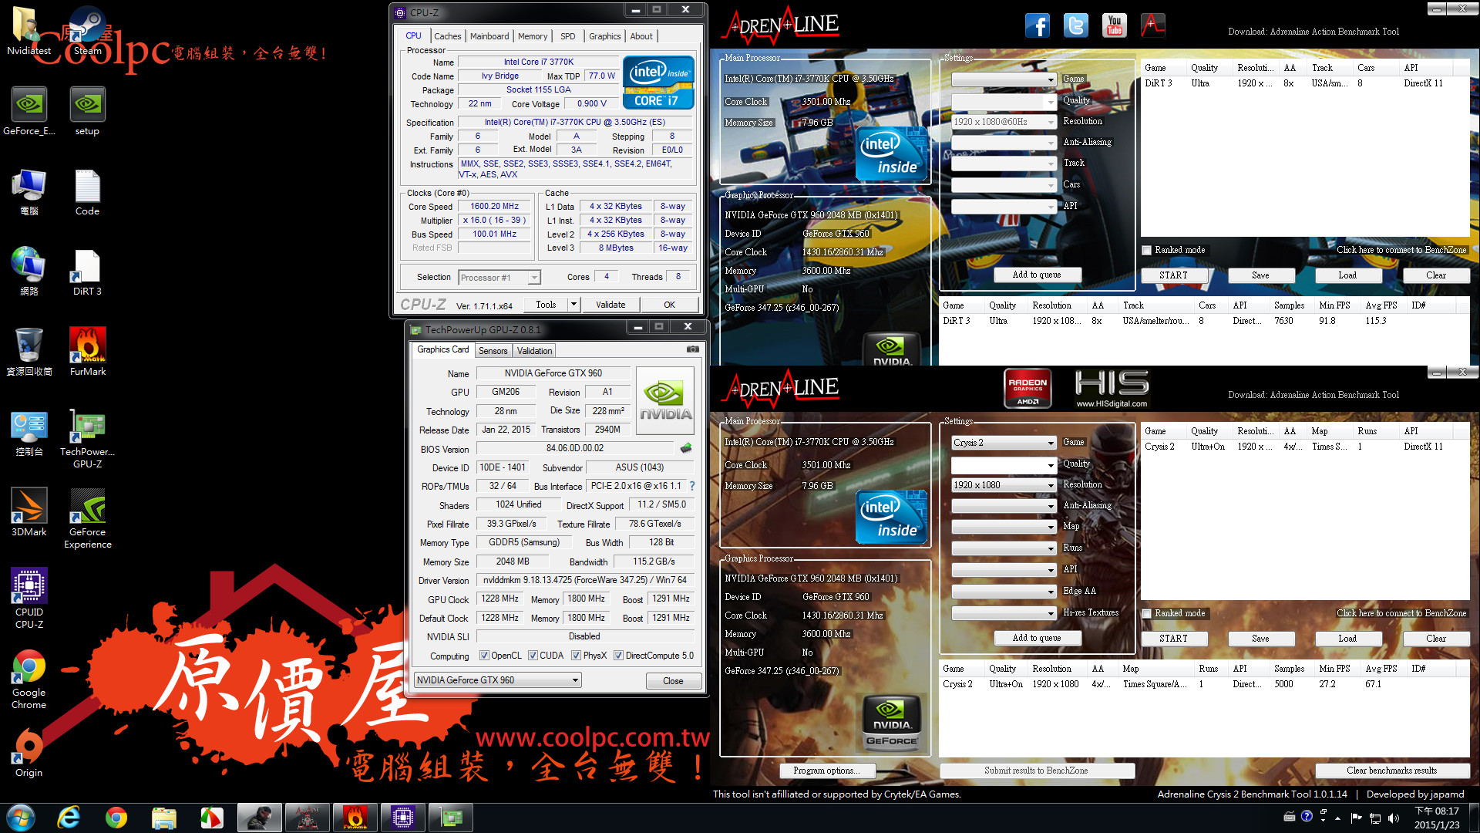Switch to the SPD tab
This screenshot has width=1480, height=833.
click(x=568, y=36)
